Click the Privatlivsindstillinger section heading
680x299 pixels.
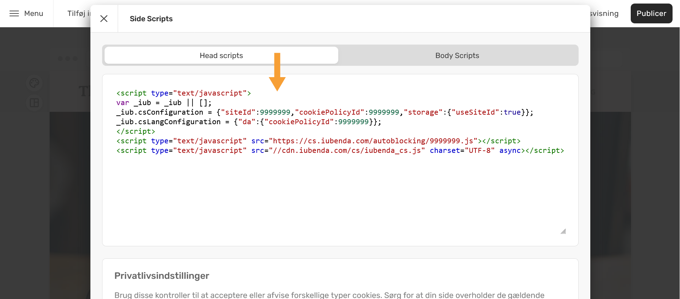pyautogui.click(x=162, y=276)
